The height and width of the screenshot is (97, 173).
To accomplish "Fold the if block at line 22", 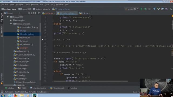I will (x=53, y=62).
